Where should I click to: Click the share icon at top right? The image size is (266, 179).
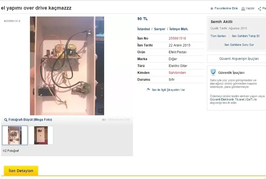tap(259, 9)
